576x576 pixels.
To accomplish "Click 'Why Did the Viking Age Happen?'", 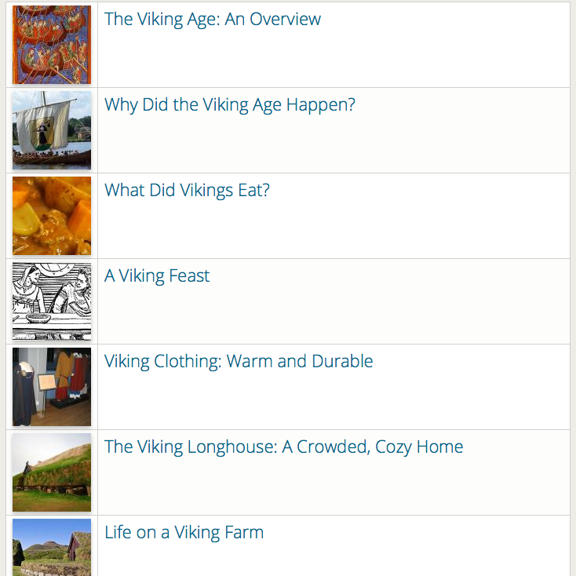I will pos(230,105).
